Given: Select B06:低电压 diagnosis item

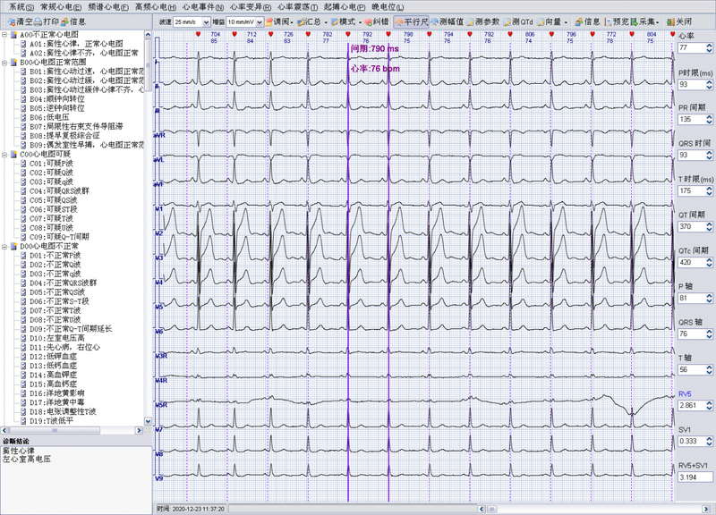Looking at the screenshot, I should [49, 117].
